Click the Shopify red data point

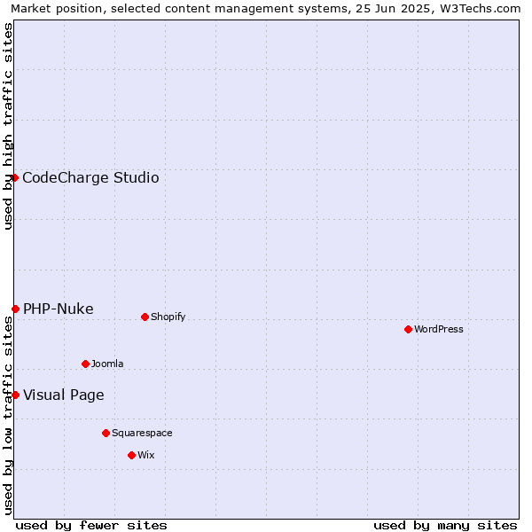tap(145, 317)
